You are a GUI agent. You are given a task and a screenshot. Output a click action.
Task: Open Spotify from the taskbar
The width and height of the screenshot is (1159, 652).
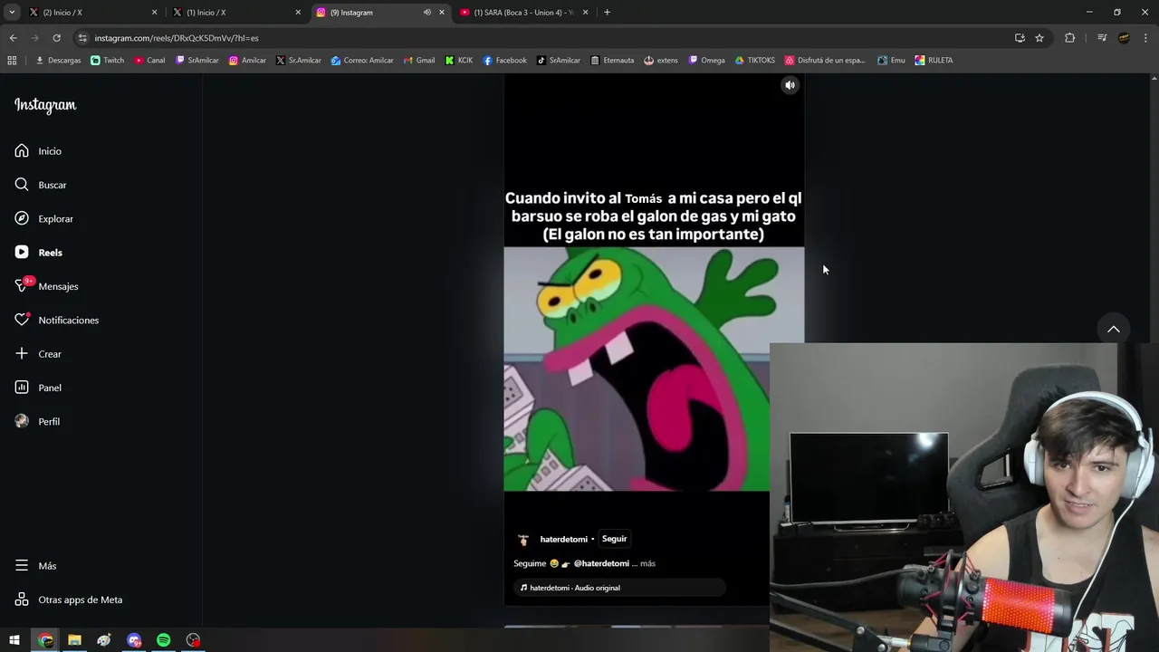(x=163, y=640)
